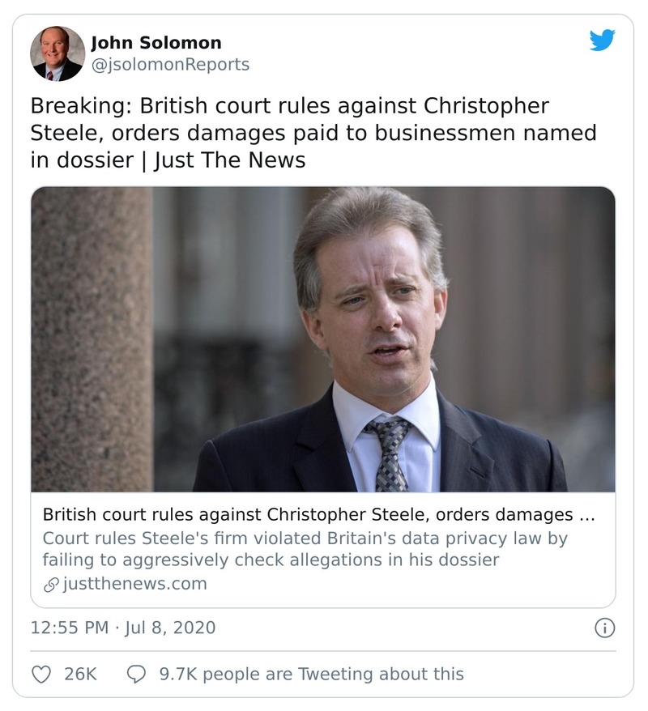Click the Twitter bird logo
Viewport: 648px width, 711px height.
pos(602,40)
